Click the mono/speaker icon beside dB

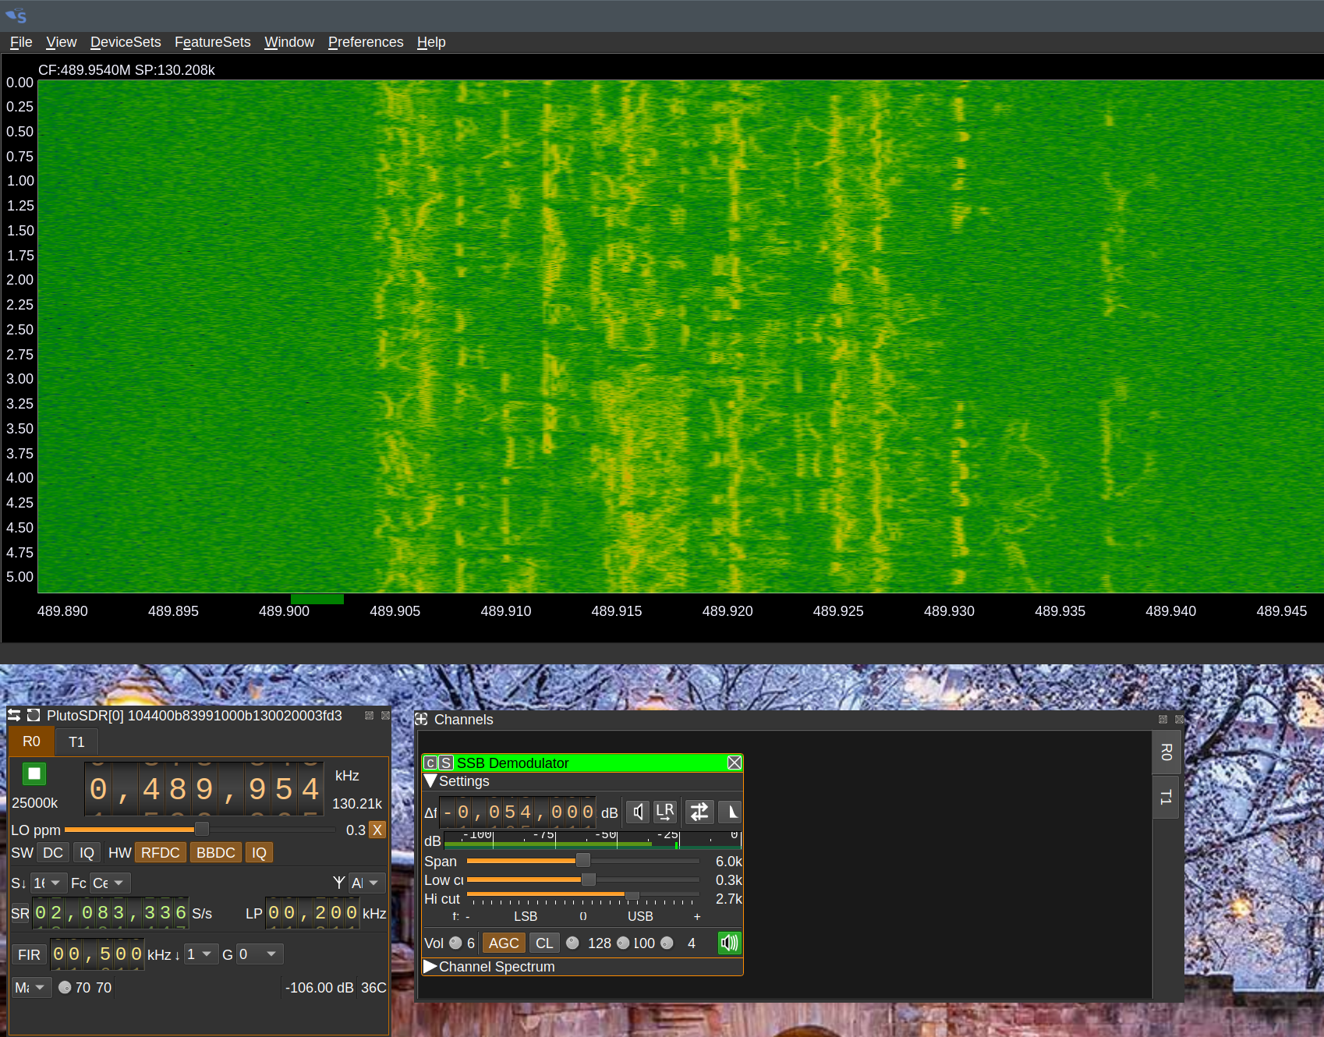click(x=638, y=812)
